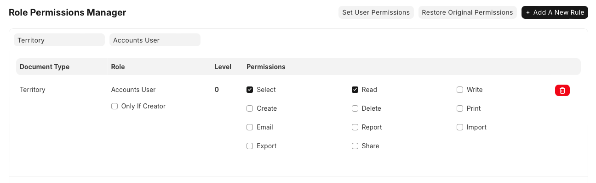596x183 pixels.
Task: Click the Accounts User role in the rule row
Action: (x=133, y=90)
